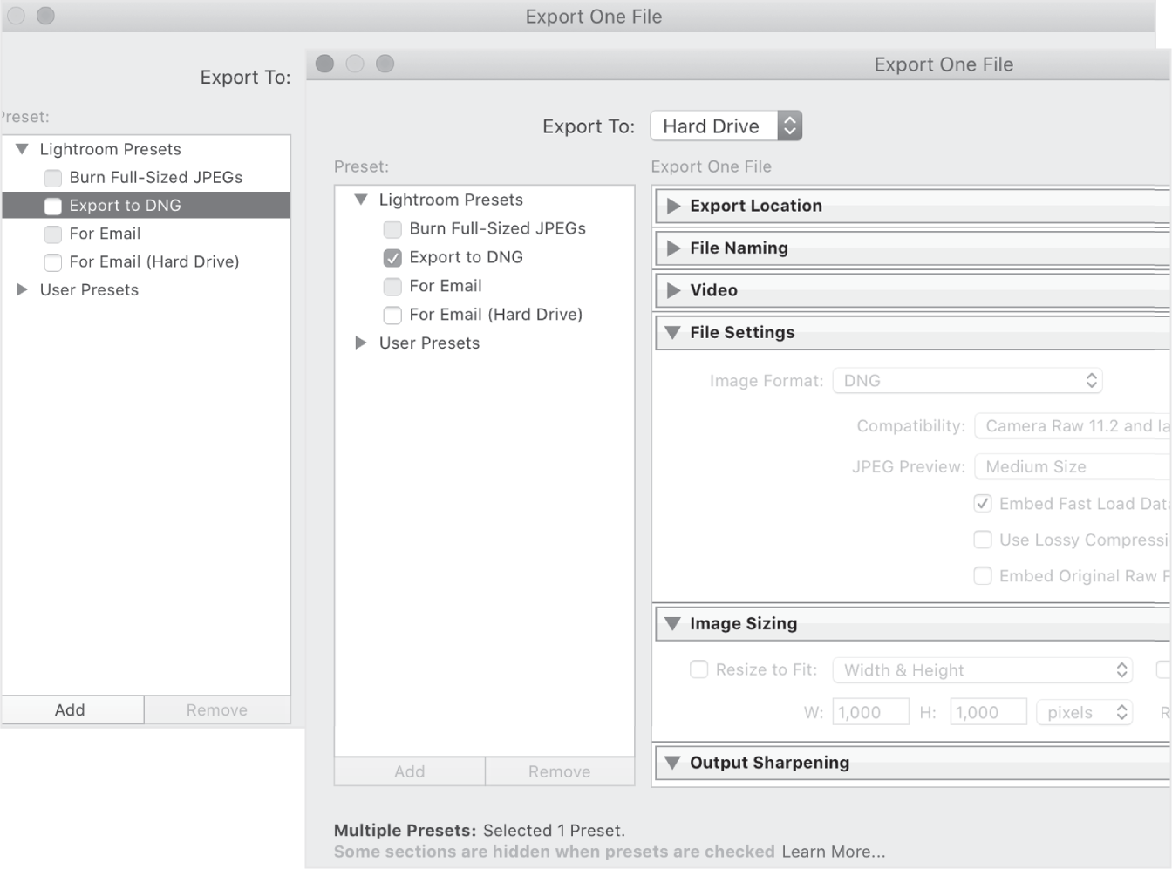
Task: Open the Image Format DNG dropdown
Action: (x=968, y=381)
